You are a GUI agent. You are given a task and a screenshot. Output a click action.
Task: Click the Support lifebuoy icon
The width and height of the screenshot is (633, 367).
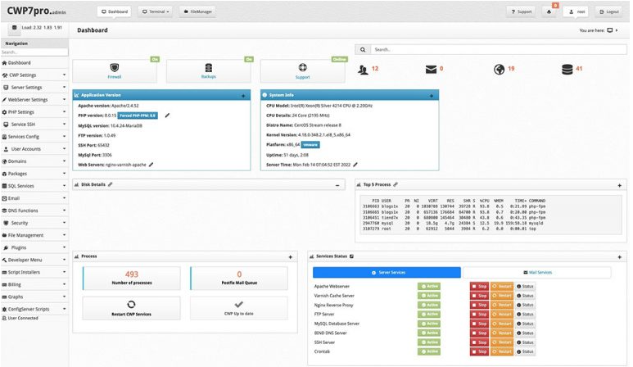click(302, 67)
